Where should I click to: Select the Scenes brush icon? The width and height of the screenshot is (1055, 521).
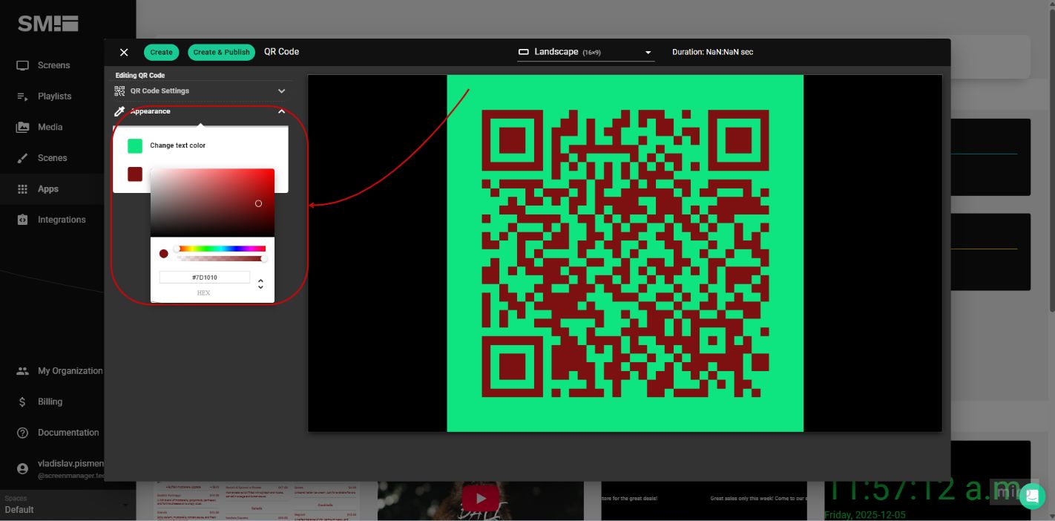(23, 158)
